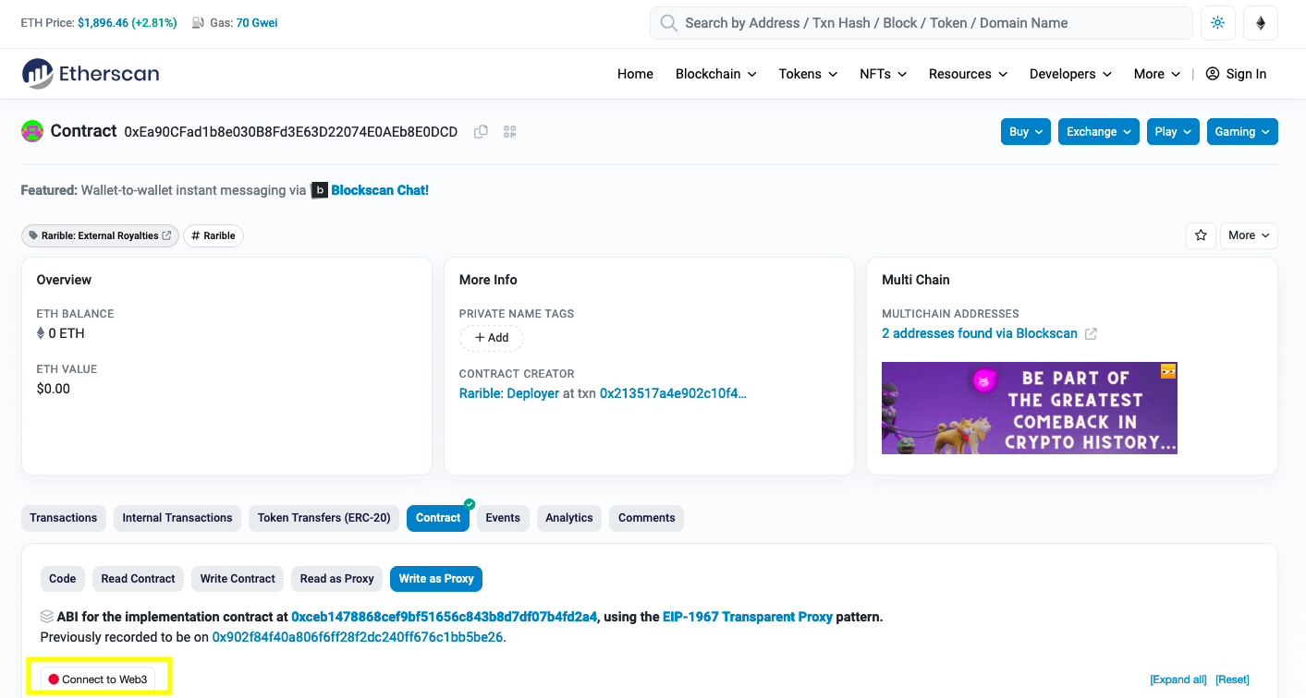Image resolution: width=1306 pixels, height=698 pixels.
Task: Go to Home page
Action: tap(635, 74)
